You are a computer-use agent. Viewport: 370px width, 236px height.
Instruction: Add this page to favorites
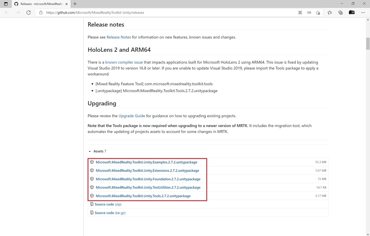pos(318,13)
